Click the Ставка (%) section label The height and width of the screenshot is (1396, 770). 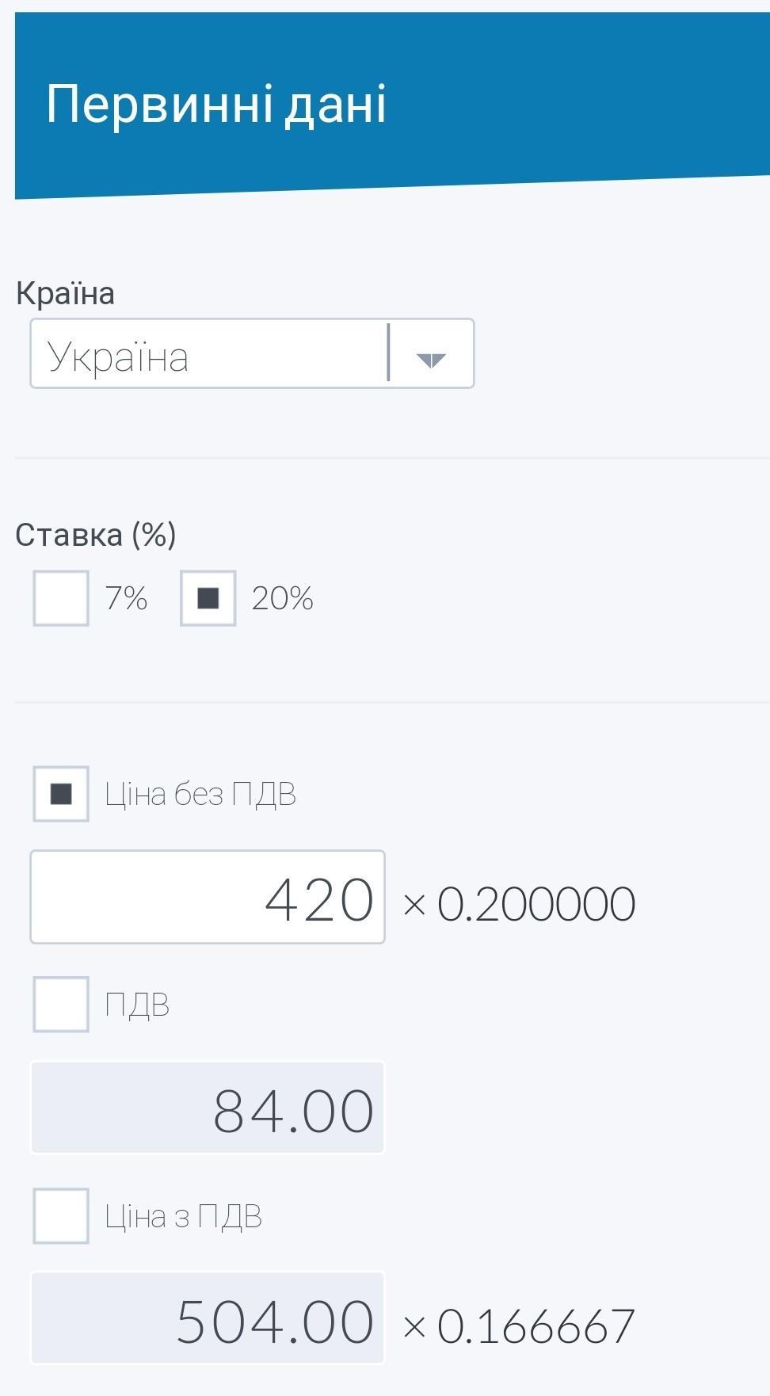click(x=96, y=535)
